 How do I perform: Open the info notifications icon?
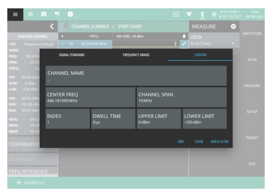pyautogui.click(x=70, y=14)
